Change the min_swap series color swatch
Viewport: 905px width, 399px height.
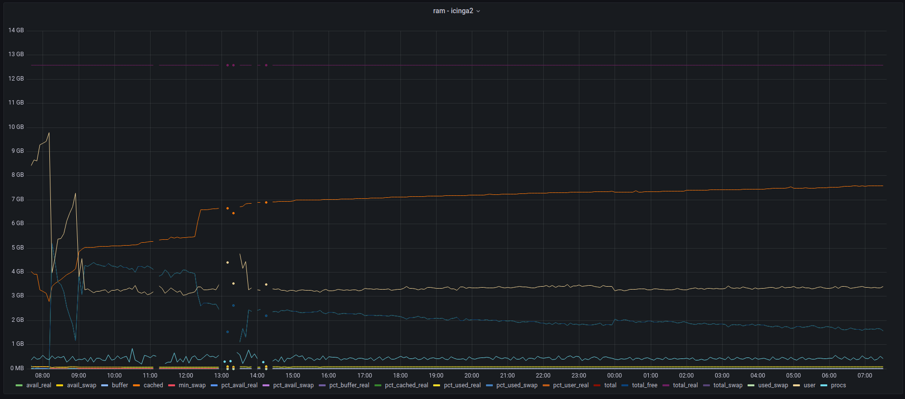(172, 385)
